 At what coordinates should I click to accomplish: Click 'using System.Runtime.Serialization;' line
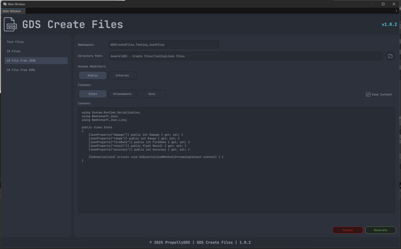click(x=111, y=113)
